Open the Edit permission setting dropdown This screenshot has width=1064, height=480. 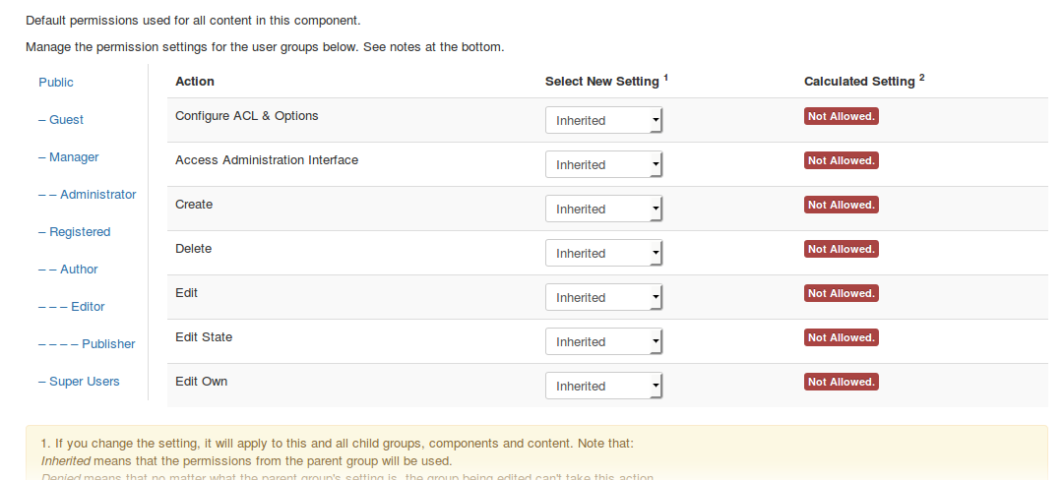603,298
